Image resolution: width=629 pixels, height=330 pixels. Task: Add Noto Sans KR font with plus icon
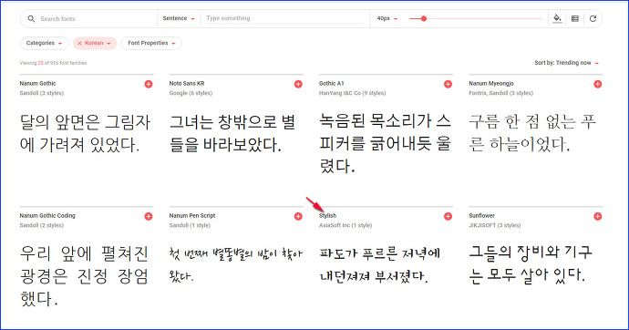click(x=298, y=84)
